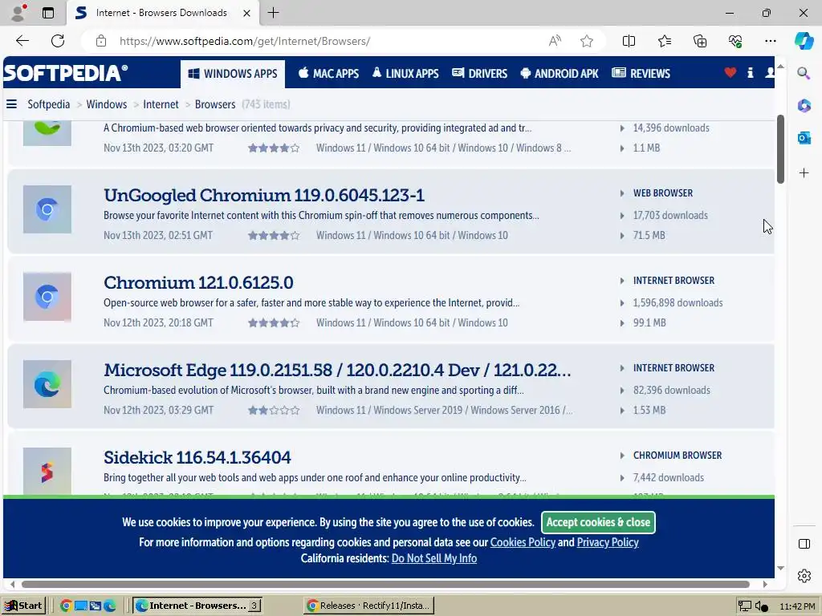The height and width of the screenshot is (616, 822).
Task: Click the Chromium 121 app thumbnail
Action: [47, 297]
